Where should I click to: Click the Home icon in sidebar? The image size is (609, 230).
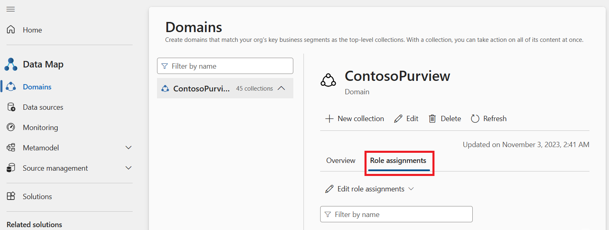point(11,30)
